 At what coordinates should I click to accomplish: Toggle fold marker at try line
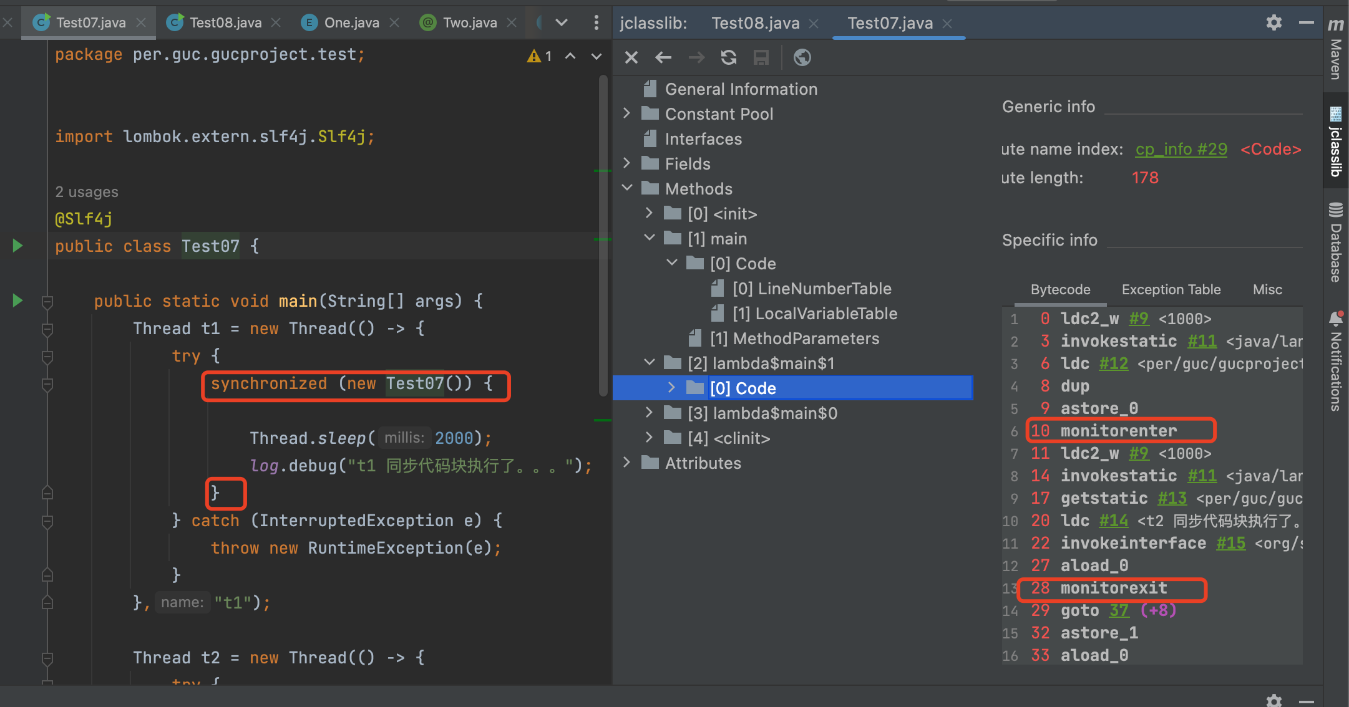tap(47, 357)
